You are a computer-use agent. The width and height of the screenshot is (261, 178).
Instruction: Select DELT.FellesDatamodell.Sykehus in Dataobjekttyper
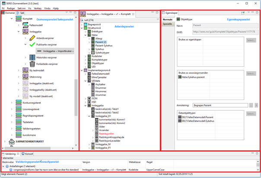tap(198, 121)
